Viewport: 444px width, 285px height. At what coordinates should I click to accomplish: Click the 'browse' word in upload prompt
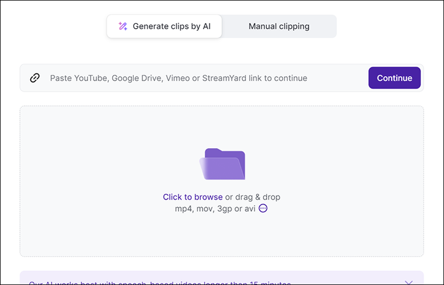pyautogui.click(x=208, y=197)
